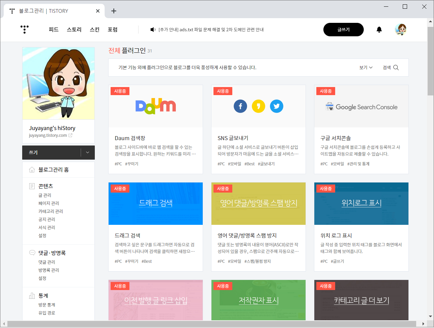
Task: Click the 콘텐츠 document icon
Action: pyautogui.click(x=32, y=186)
